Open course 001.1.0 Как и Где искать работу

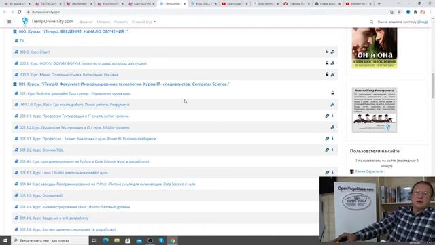tap(75, 105)
